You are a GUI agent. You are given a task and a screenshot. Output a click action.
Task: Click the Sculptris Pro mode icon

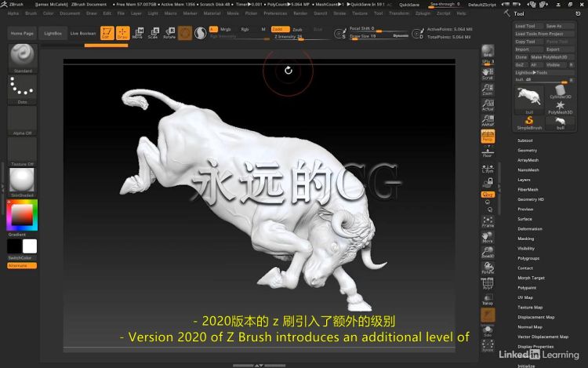click(201, 33)
